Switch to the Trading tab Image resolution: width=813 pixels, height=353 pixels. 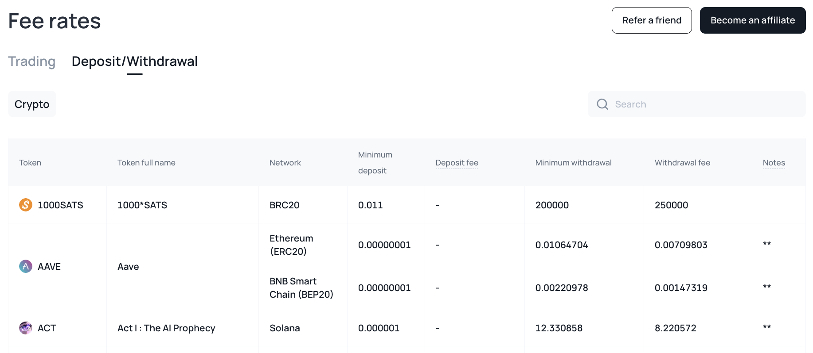click(x=32, y=61)
